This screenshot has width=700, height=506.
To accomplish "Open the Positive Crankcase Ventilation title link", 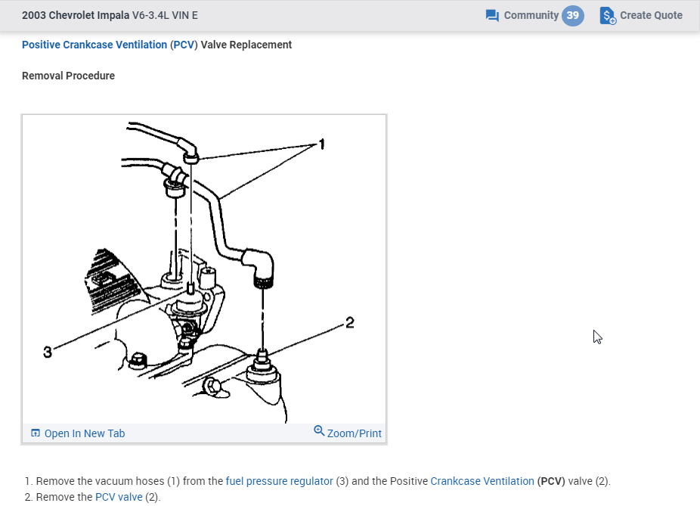I will coord(94,45).
